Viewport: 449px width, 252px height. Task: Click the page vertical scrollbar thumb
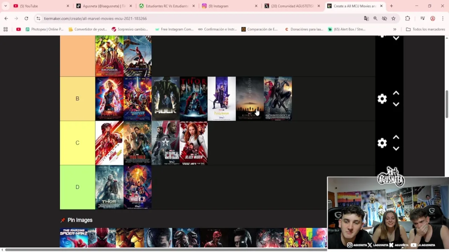(x=447, y=104)
